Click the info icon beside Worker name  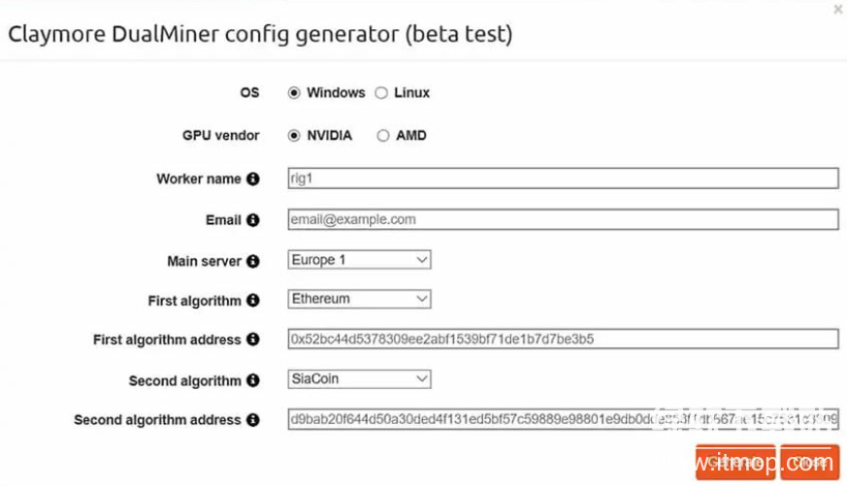(253, 179)
